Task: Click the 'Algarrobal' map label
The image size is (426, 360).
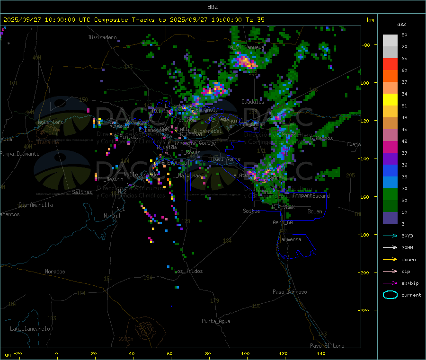Action: pyautogui.click(x=208, y=131)
